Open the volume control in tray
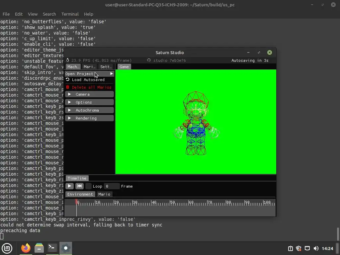The height and width of the screenshot is (255, 340). (316, 248)
